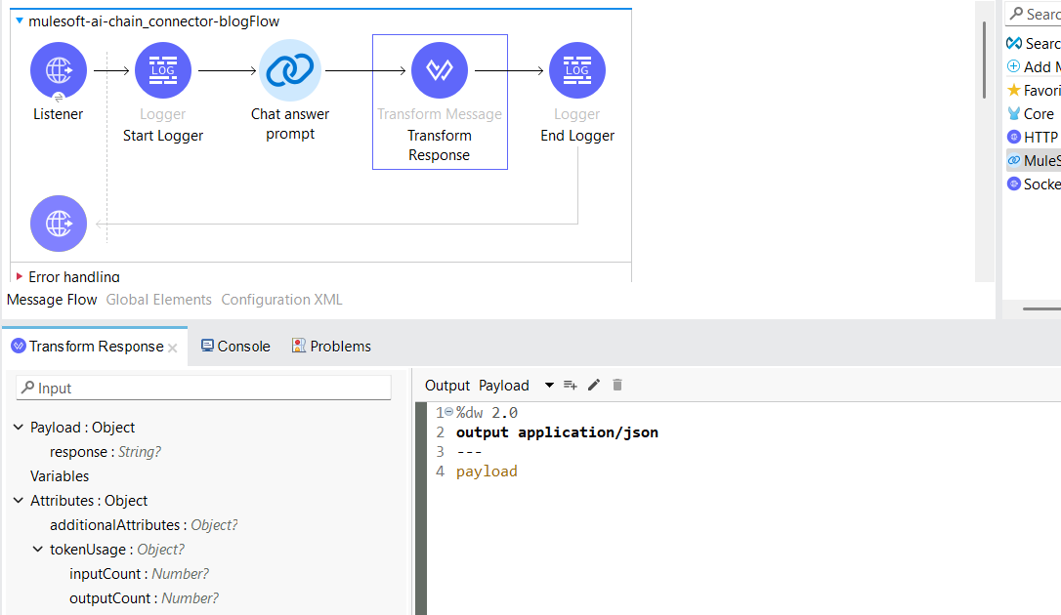Select the outputCount : Number? field
Image resolution: width=1061 pixels, height=615 pixels.
(144, 598)
